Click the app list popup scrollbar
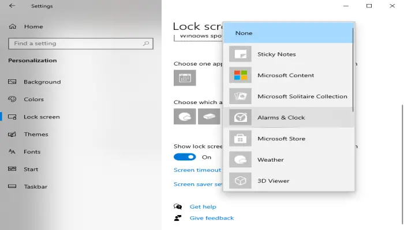This screenshot has height=230, width=404. [x=353, y=70]
